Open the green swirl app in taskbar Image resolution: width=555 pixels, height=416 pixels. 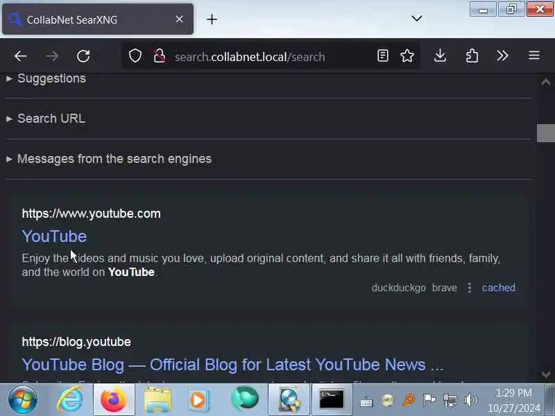pos(245,399)
